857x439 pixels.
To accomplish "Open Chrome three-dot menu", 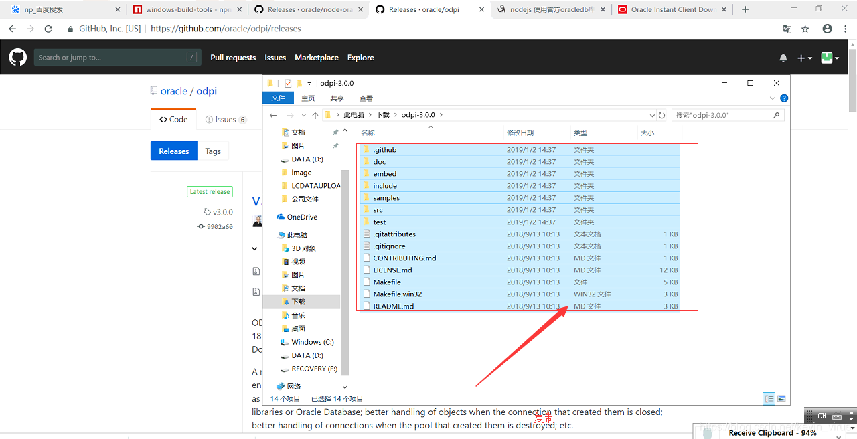I will [x=847, y=29].
